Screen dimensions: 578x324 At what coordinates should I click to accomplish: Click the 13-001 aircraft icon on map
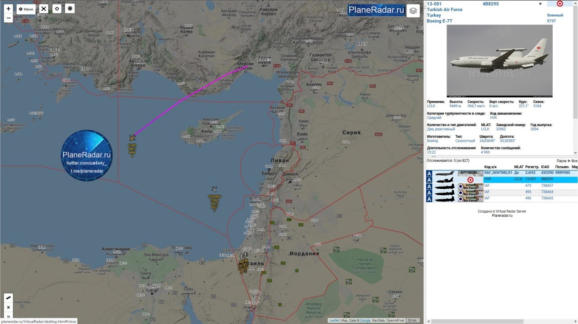coord(132,137)
